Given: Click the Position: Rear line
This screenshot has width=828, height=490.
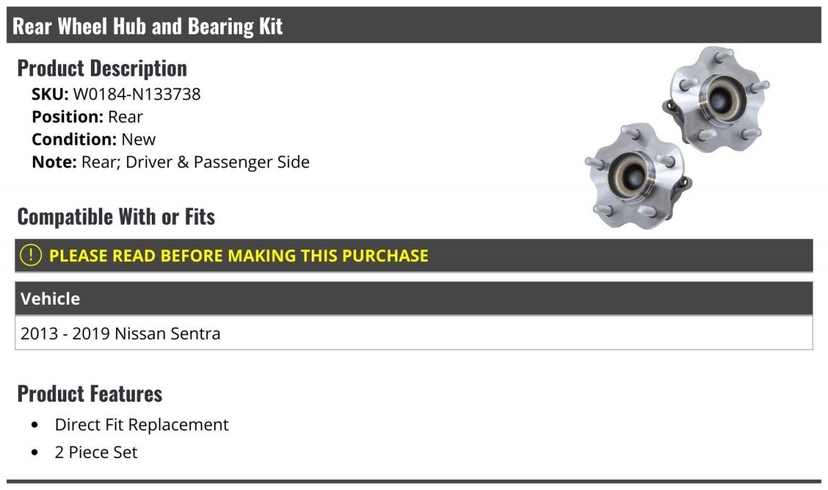Looking at the screenshot, I should coord(87,116).
